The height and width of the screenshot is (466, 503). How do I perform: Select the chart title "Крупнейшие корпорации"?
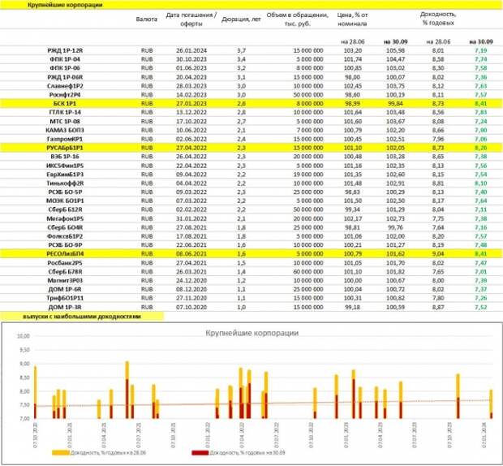coord(251,333)
